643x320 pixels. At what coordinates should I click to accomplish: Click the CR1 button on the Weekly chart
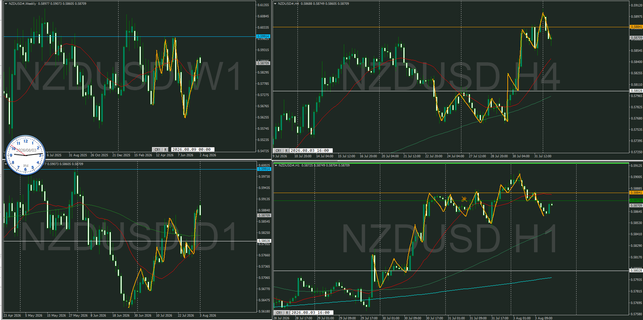pyautogui.click(x=157, y=149)
